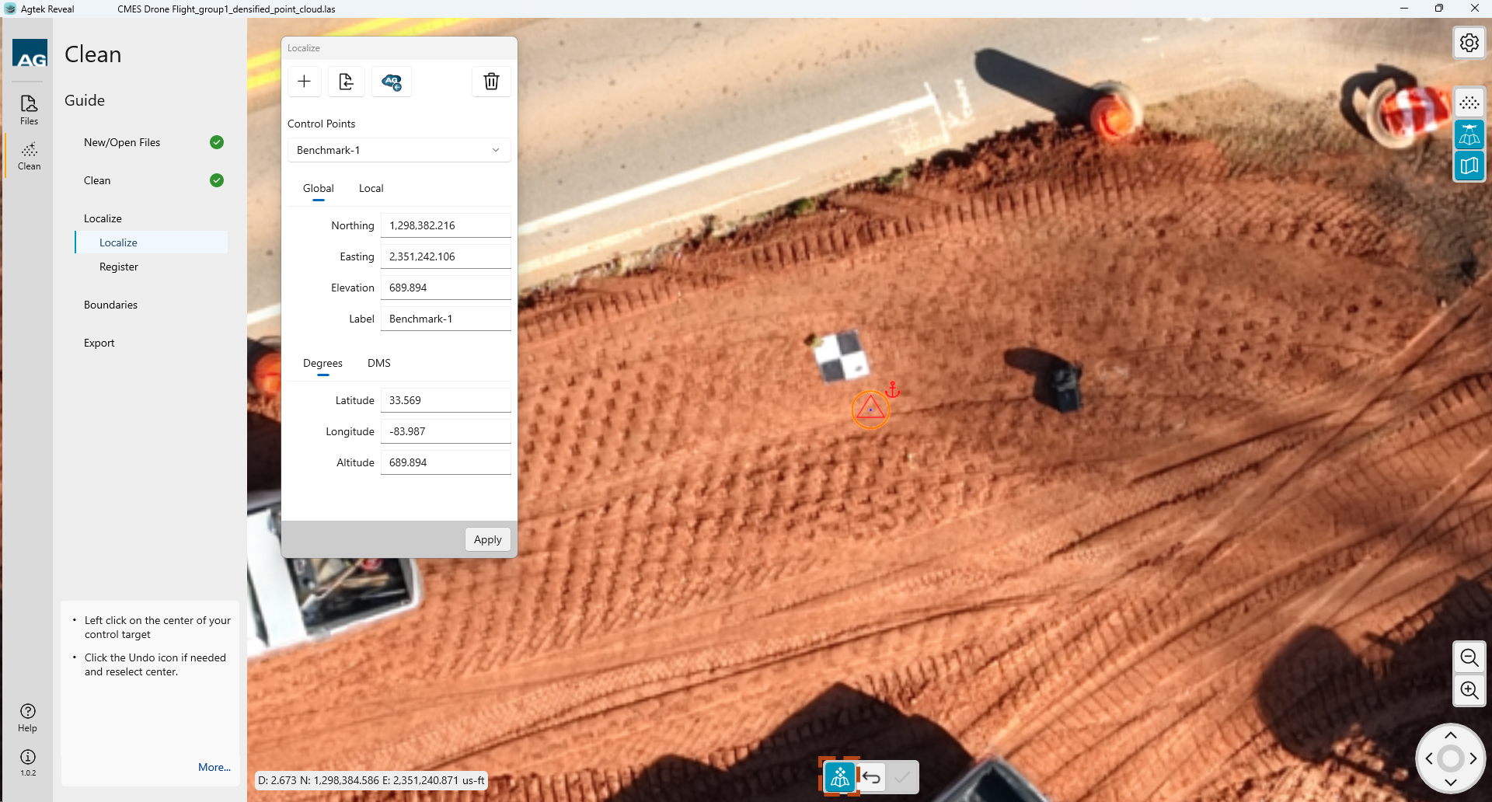Viewport: 1492px width, 802px height.
Task: Add a new control point with plus icon
Action: click(x=305, y=82)
